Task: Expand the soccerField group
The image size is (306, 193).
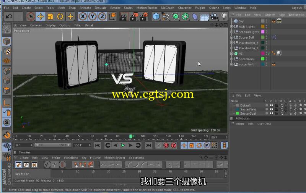Action: [232, 64]
